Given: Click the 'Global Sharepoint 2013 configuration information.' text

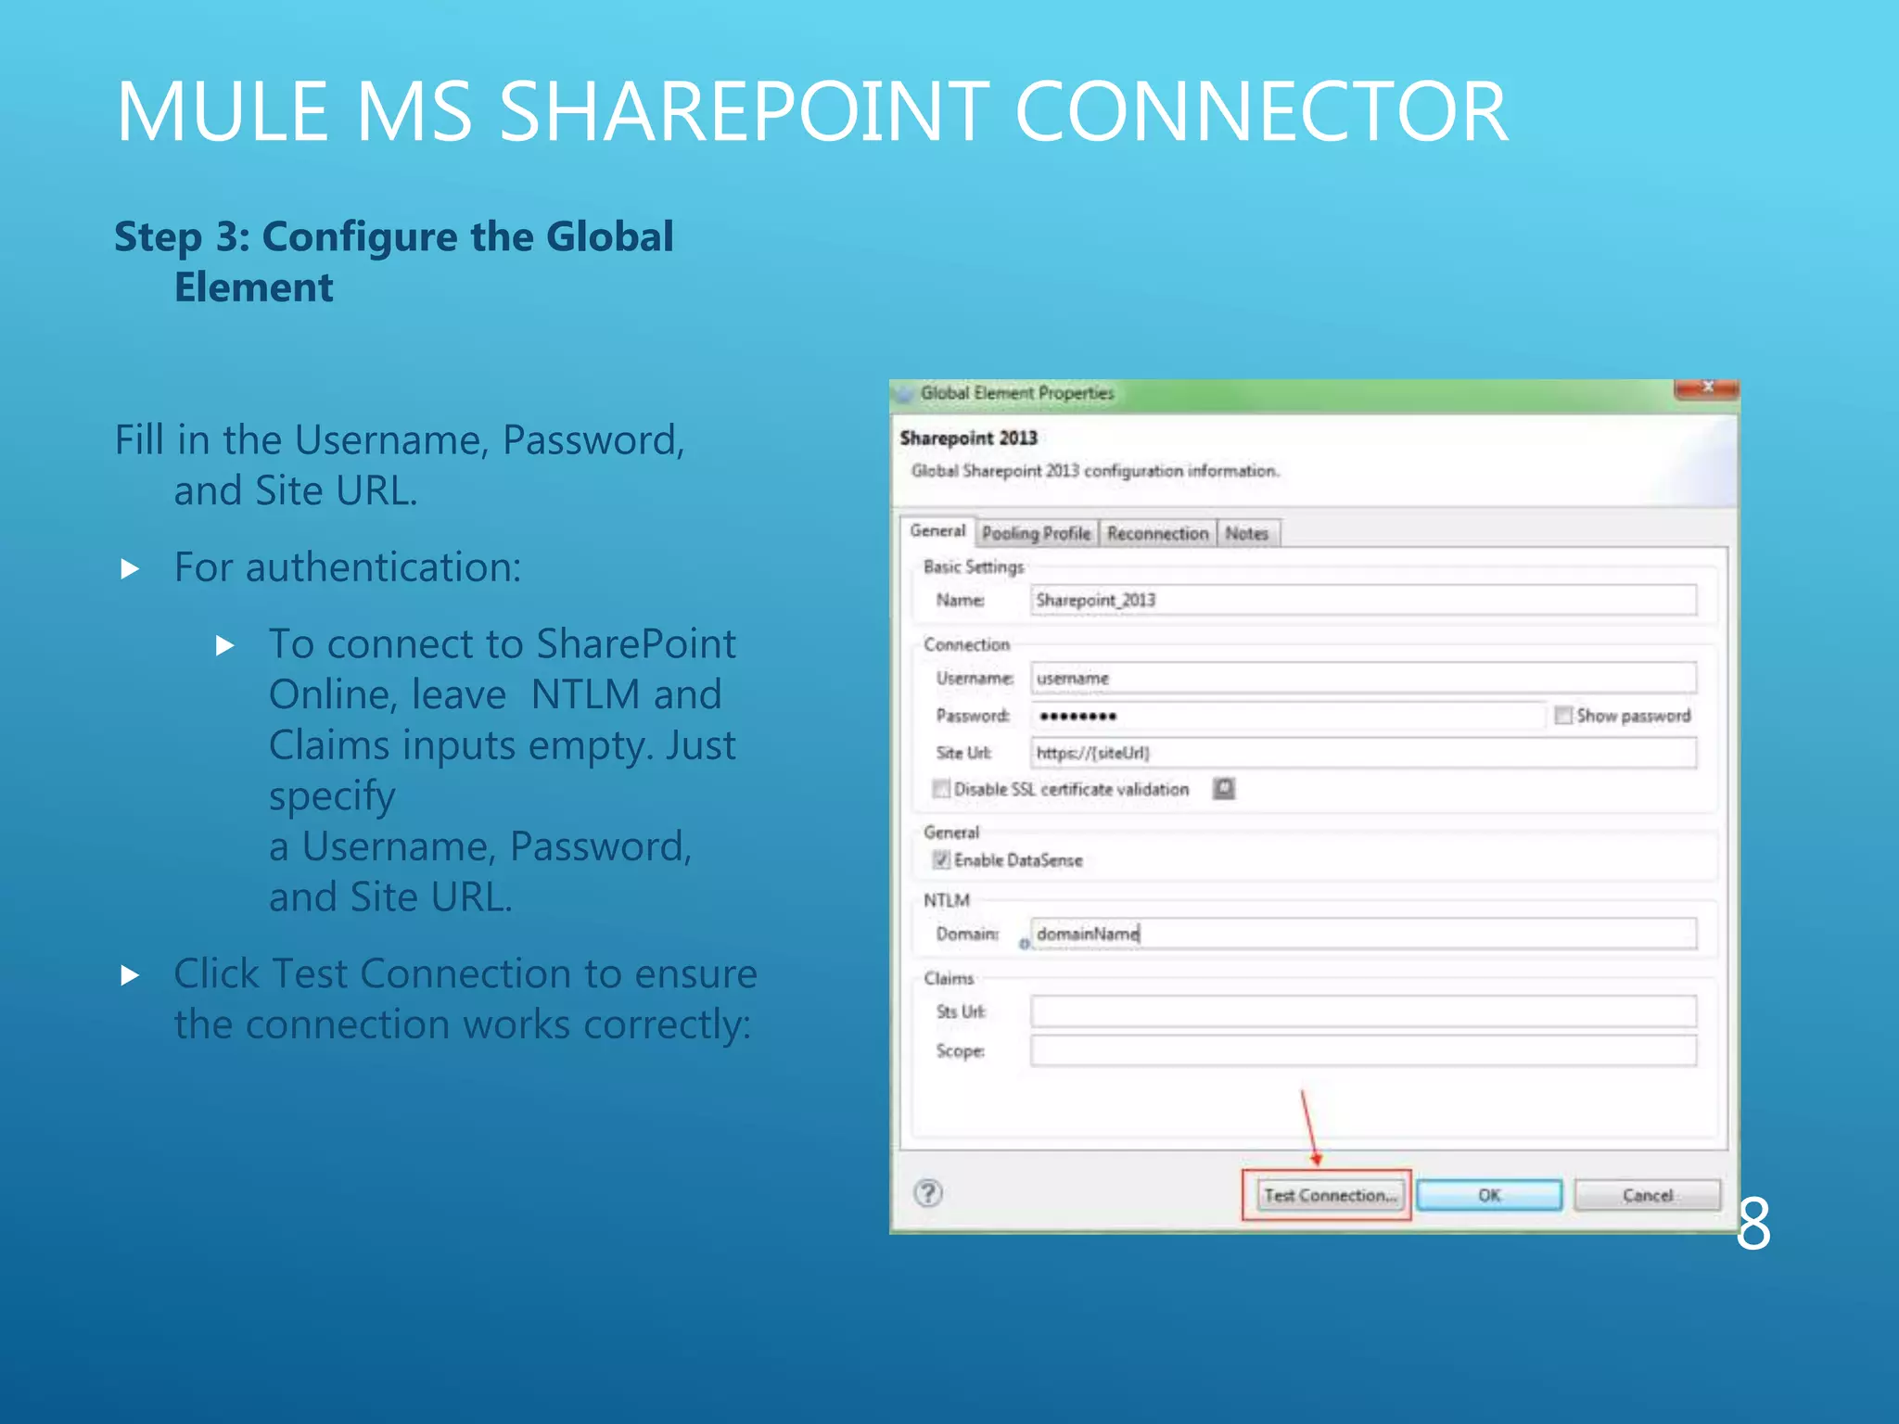Looking at the screenshot, I should tap(1095, 471).
